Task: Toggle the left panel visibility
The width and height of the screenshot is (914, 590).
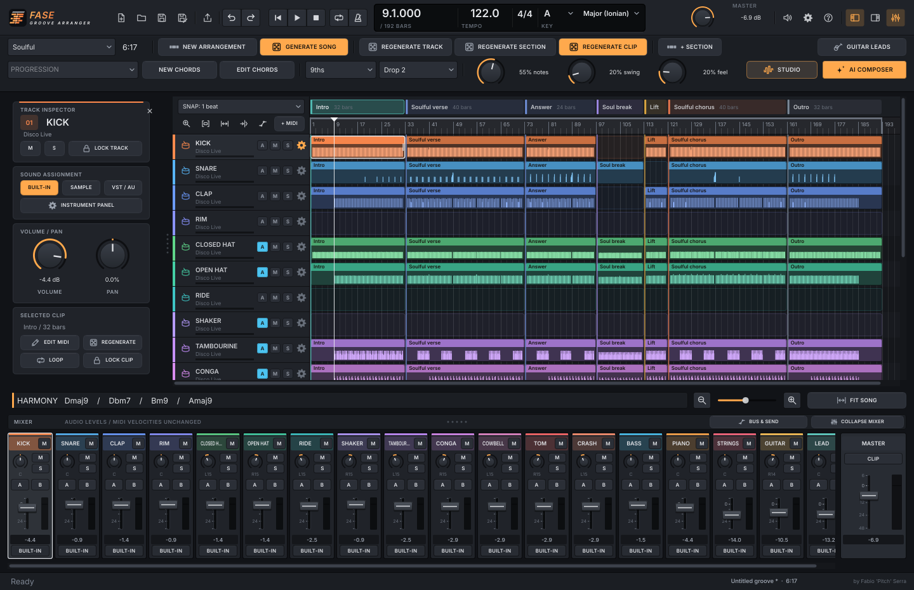Action: [x=855, y=18]
